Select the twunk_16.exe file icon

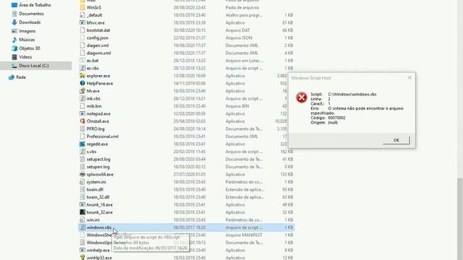point(82,204)
